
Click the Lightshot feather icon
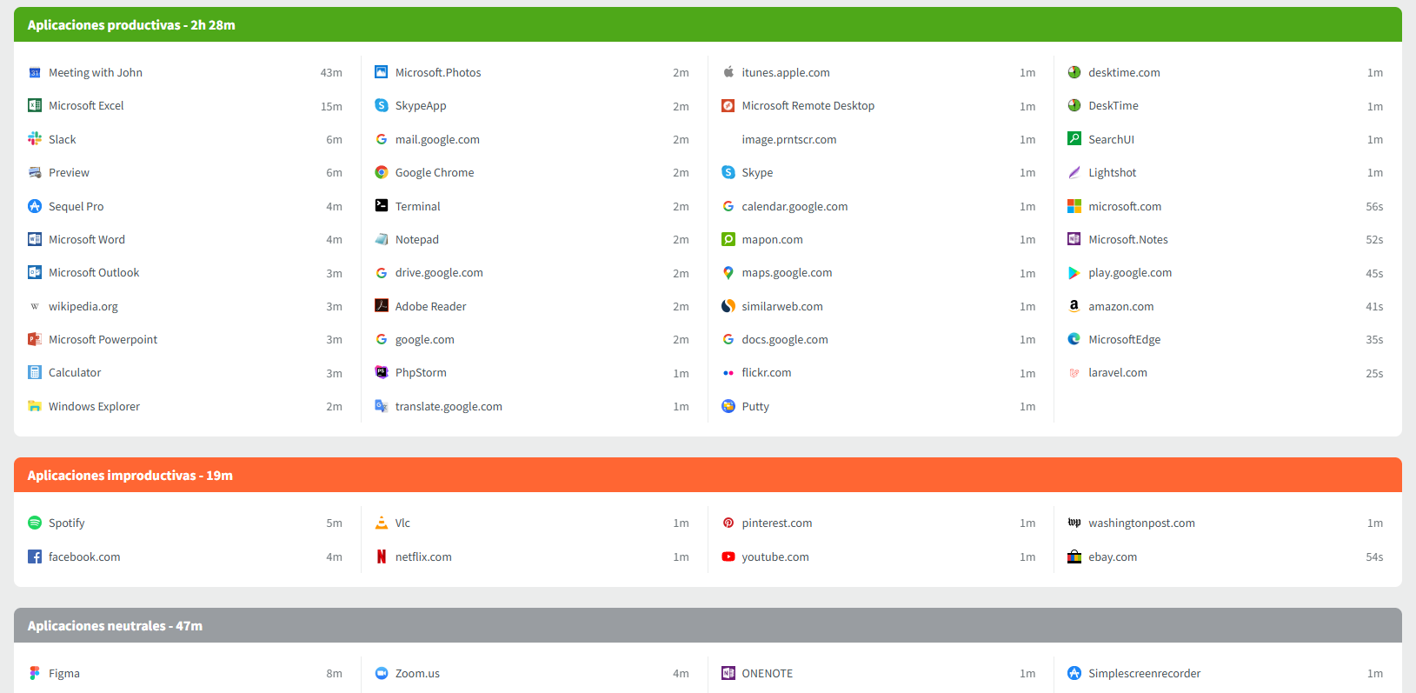click(1074, 173)
